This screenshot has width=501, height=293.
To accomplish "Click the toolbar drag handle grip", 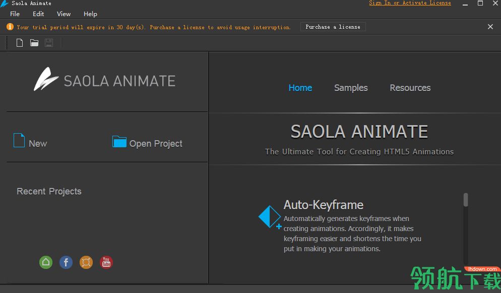I will (7, 43).
